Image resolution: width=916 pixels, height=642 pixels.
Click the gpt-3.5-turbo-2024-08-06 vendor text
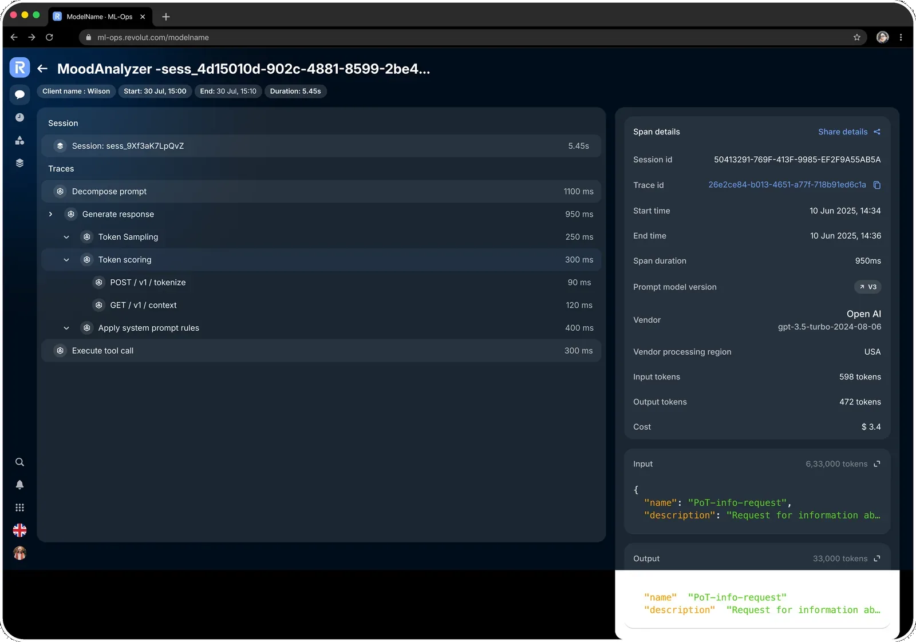830,327
